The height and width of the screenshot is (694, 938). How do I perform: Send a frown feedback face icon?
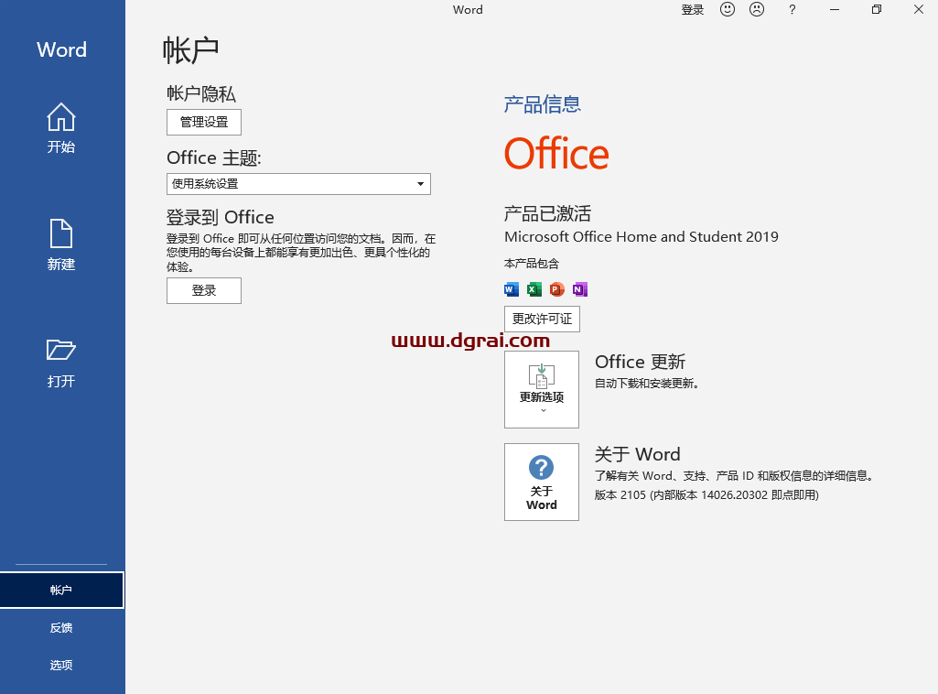757,9
